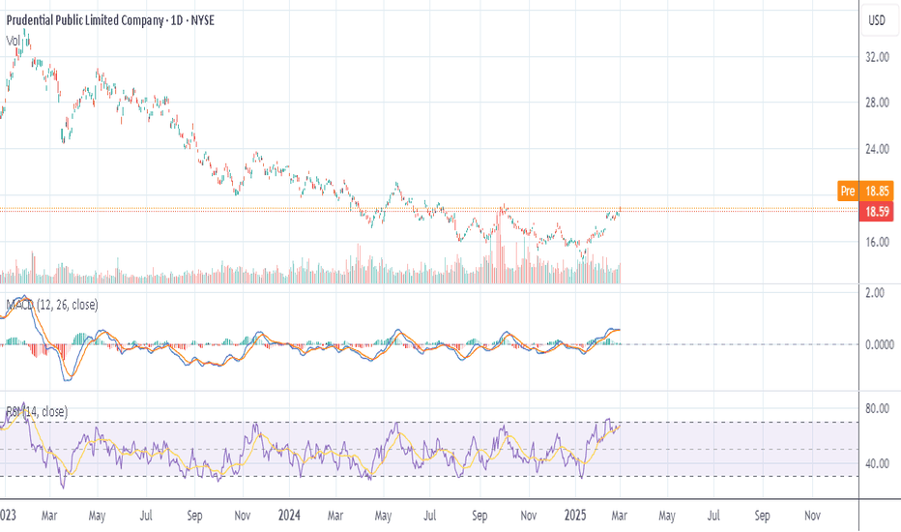The height and width of the screenshot is (532, 901).
Task: Click the Mar label right after 2025
Action: [x=619, y=516]
